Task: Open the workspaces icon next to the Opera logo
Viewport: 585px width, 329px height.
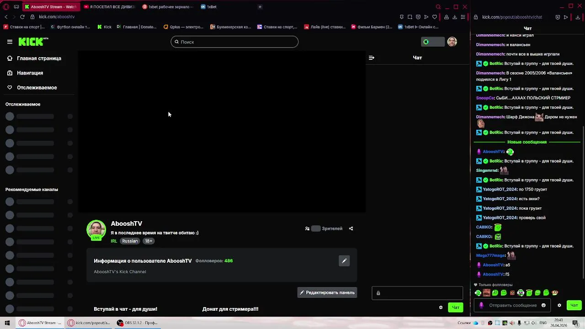Action: tap(16, 7)
